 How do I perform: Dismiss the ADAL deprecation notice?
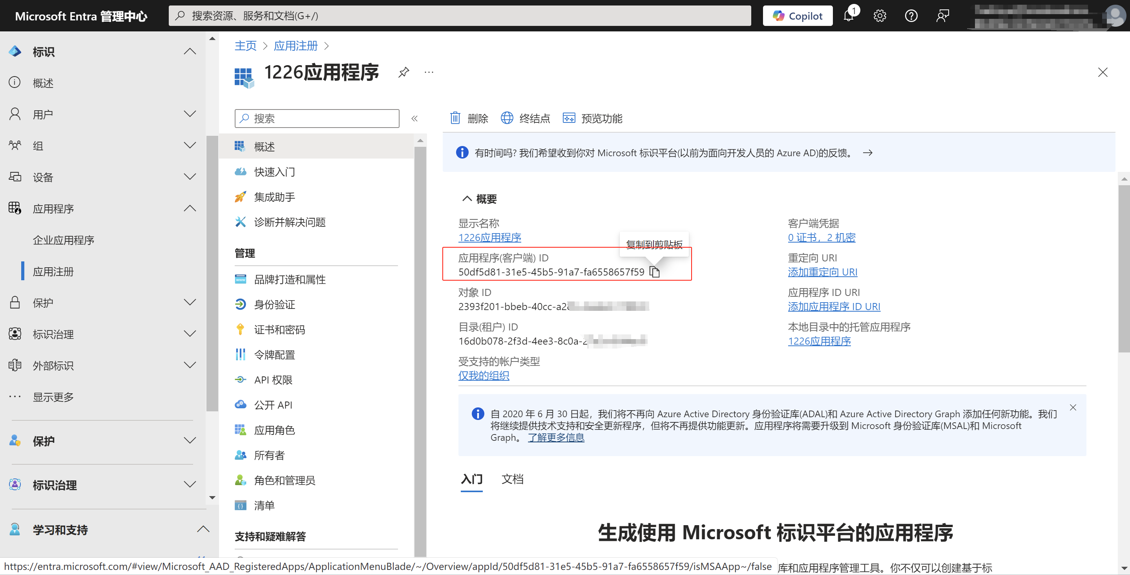[x=1073, y=407]
